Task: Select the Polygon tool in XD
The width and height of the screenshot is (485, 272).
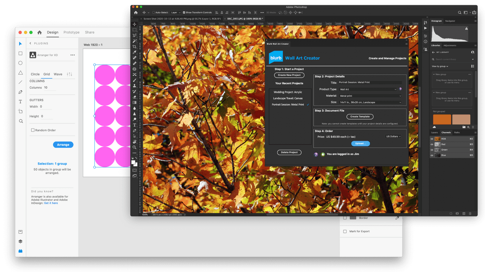Action: pyautogui.click(x=20, y=73)
